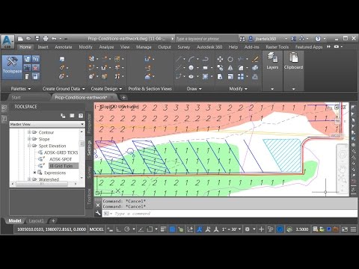
Task: Select the Mirror tool in Modify panel
Action: [x=230, y=68]
